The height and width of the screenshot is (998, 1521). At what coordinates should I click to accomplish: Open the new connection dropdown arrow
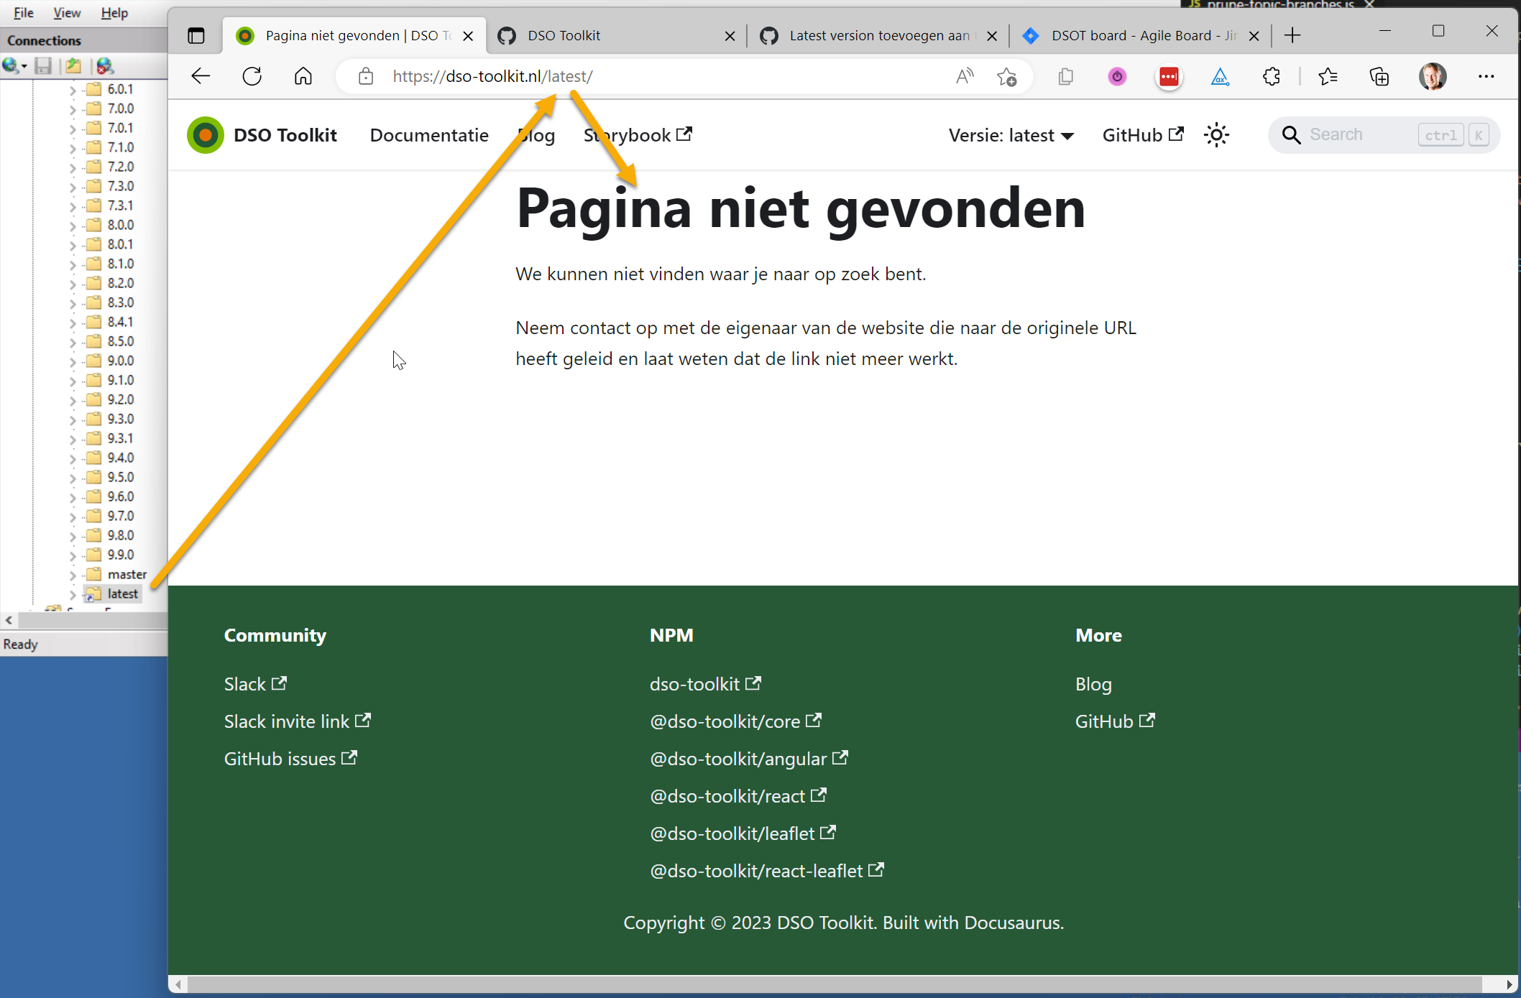[24, 65]
